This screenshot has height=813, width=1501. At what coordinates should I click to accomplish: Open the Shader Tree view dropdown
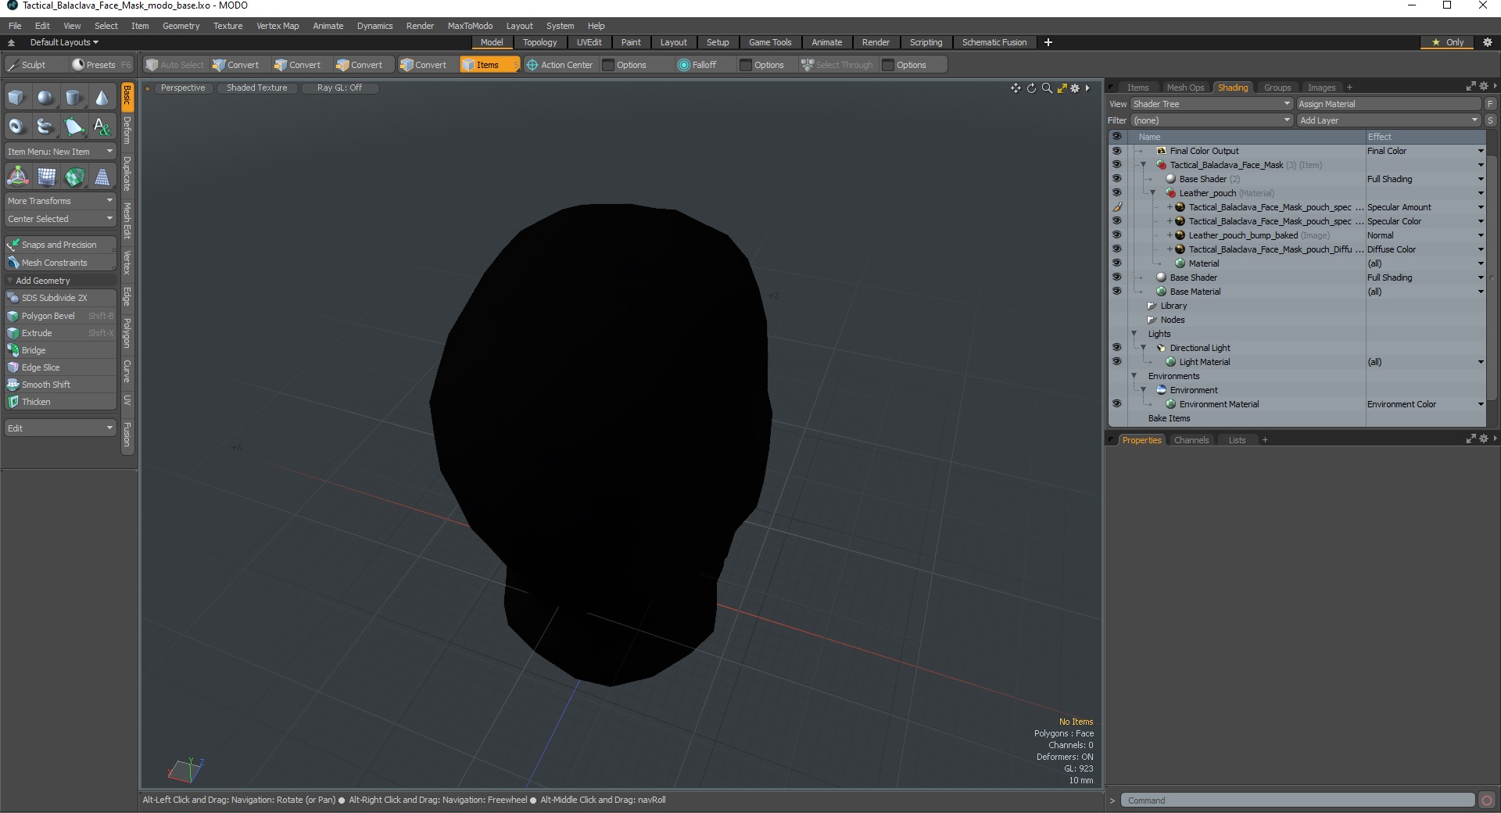pyautogui.click(x=1212, y=104)
